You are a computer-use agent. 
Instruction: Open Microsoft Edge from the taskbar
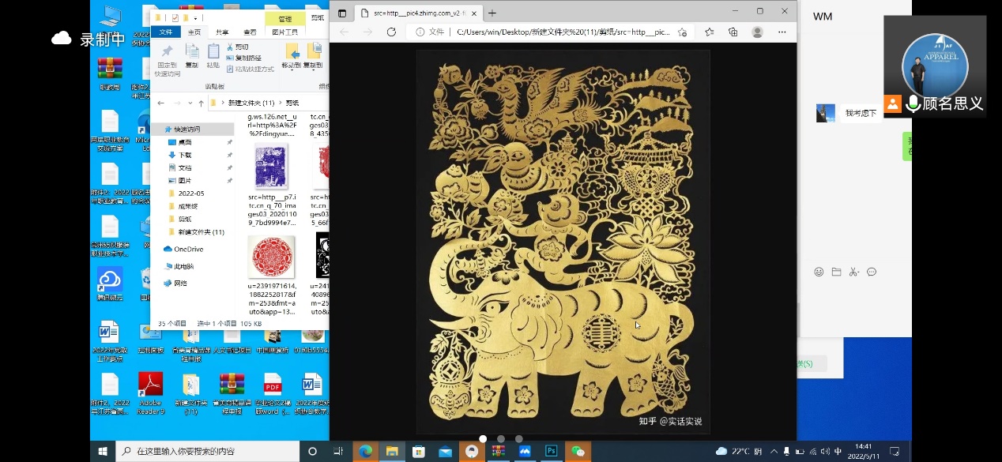[x=365, y=451]
